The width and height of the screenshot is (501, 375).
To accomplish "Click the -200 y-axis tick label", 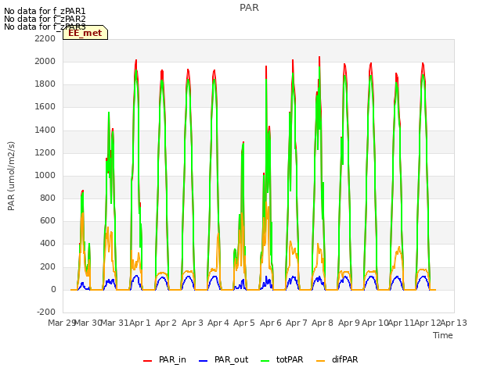I will coord(46,312).
